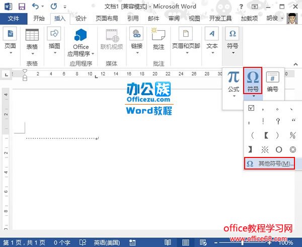This screenshot has width=302, height=247.
Task: Open the 文件 (File) tab
Action: point(14,19)
